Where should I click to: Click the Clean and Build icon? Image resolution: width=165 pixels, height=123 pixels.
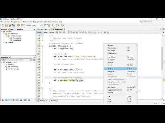[49, 25]
